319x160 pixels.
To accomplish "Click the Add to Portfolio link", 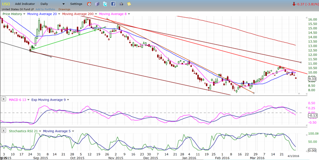I will point(45,9).
